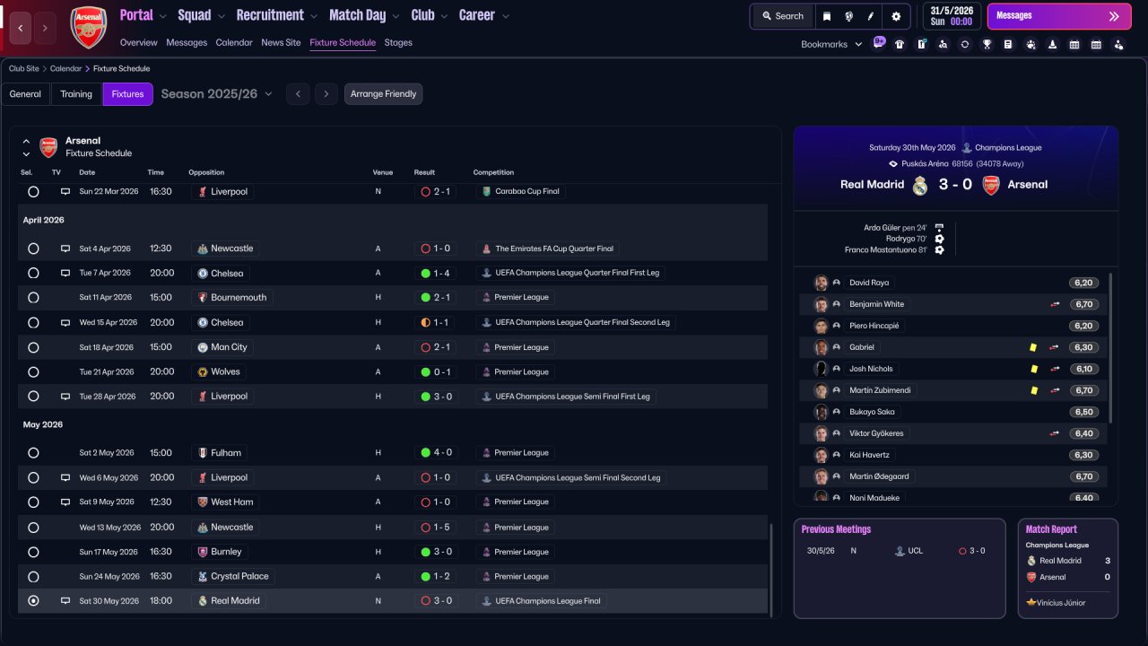Open the Messages button
The width and height of the screenshot is (1148, 646).
click(x=1059, y=16)
